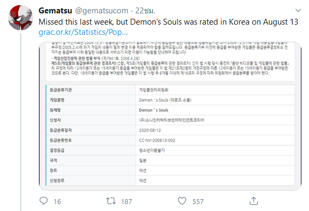Viewport: 309px width, 211px height.
Task: Click the reply speech bubble icon
Action: coord(43,201)
